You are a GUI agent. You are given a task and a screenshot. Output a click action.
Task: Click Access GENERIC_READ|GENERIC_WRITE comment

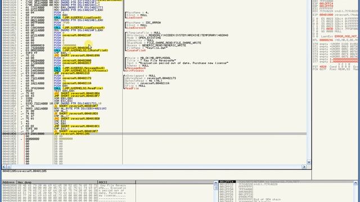(x=156, y=45)
